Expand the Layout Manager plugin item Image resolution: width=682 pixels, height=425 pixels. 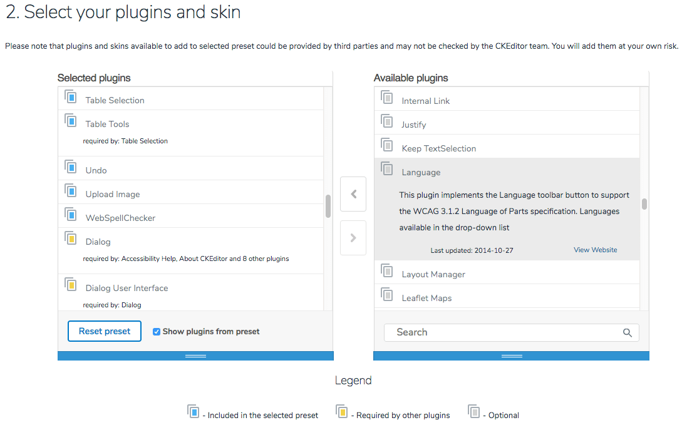coord(433,274)
